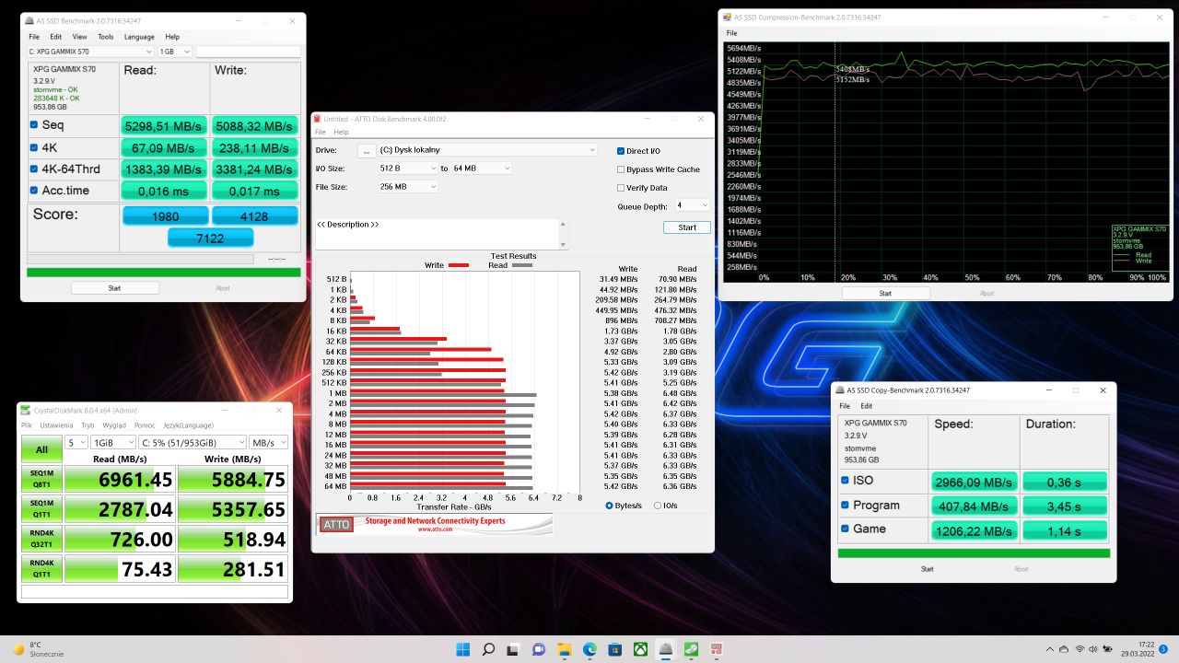Click the ATTO Start button
Screen dimensions: 1179x663
[x=687, y=227]
